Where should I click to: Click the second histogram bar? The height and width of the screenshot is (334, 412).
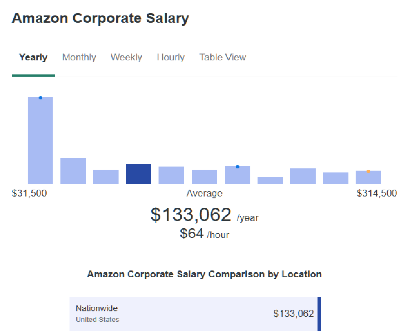pos(73,171)
